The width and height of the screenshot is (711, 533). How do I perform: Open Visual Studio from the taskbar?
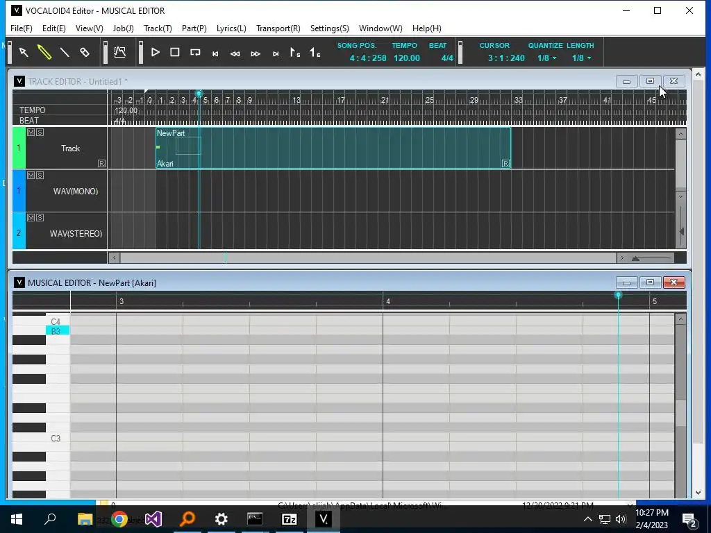pos(153,519)
